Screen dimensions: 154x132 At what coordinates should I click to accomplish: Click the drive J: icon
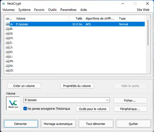click(8, 47)
